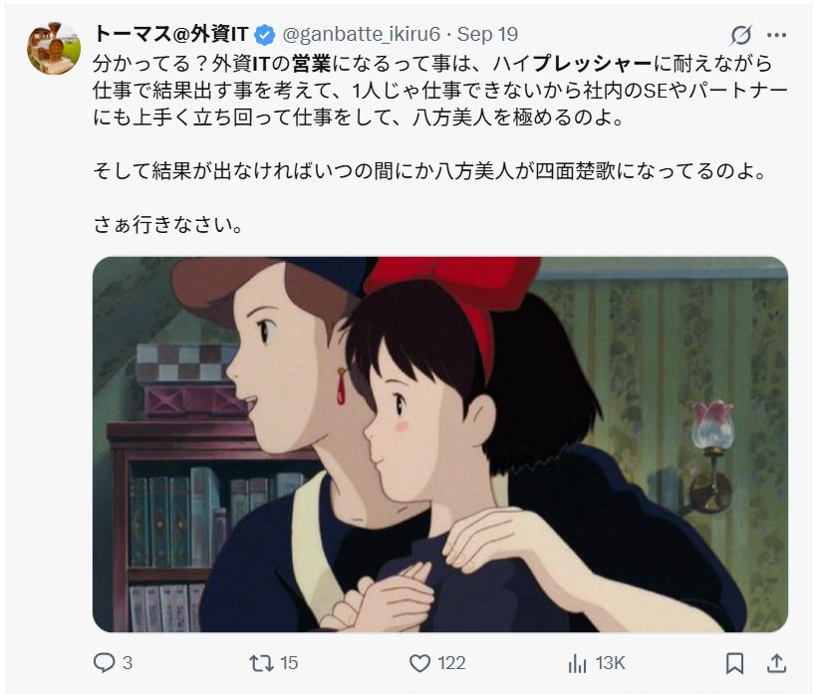Click the share post upload icon

(x=776, y=663)
